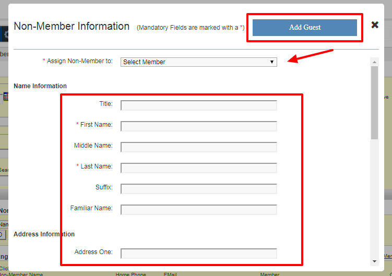Click the Familiar Name field
Image resolution: width=392 pixels, height=276 pixels.
coord(199,210)
